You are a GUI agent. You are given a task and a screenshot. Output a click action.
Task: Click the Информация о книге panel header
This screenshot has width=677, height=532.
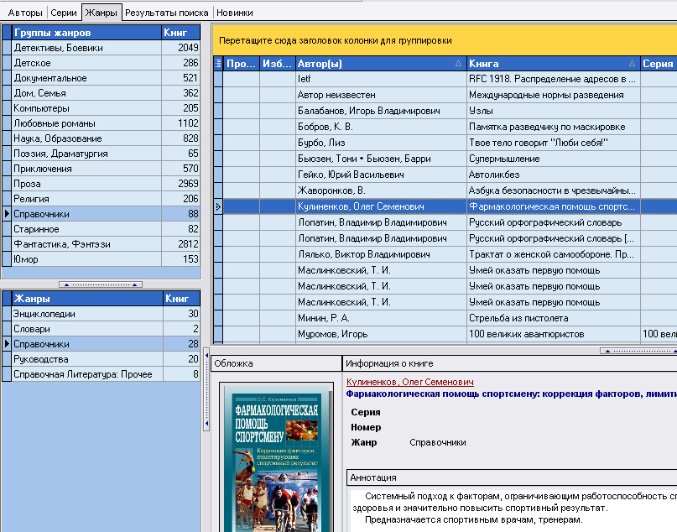click(510, 363)
